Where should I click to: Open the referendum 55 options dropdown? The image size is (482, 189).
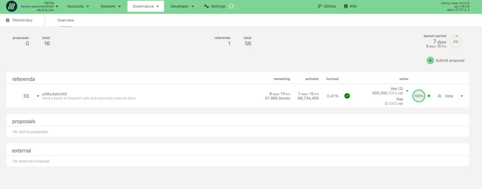(x=462, y=96)
